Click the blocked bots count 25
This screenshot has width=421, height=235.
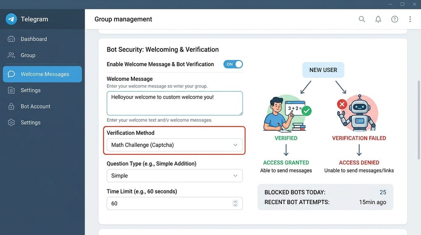[382, 192]
